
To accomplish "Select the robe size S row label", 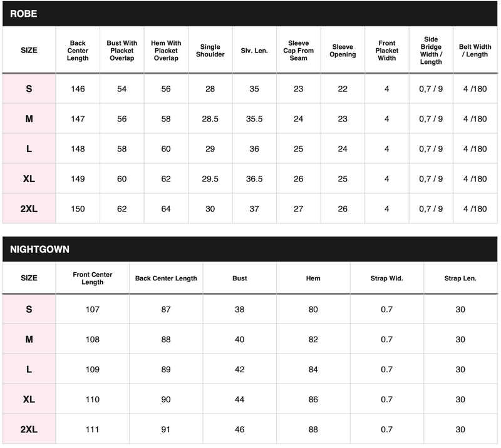I will click(x=29, y=89).
